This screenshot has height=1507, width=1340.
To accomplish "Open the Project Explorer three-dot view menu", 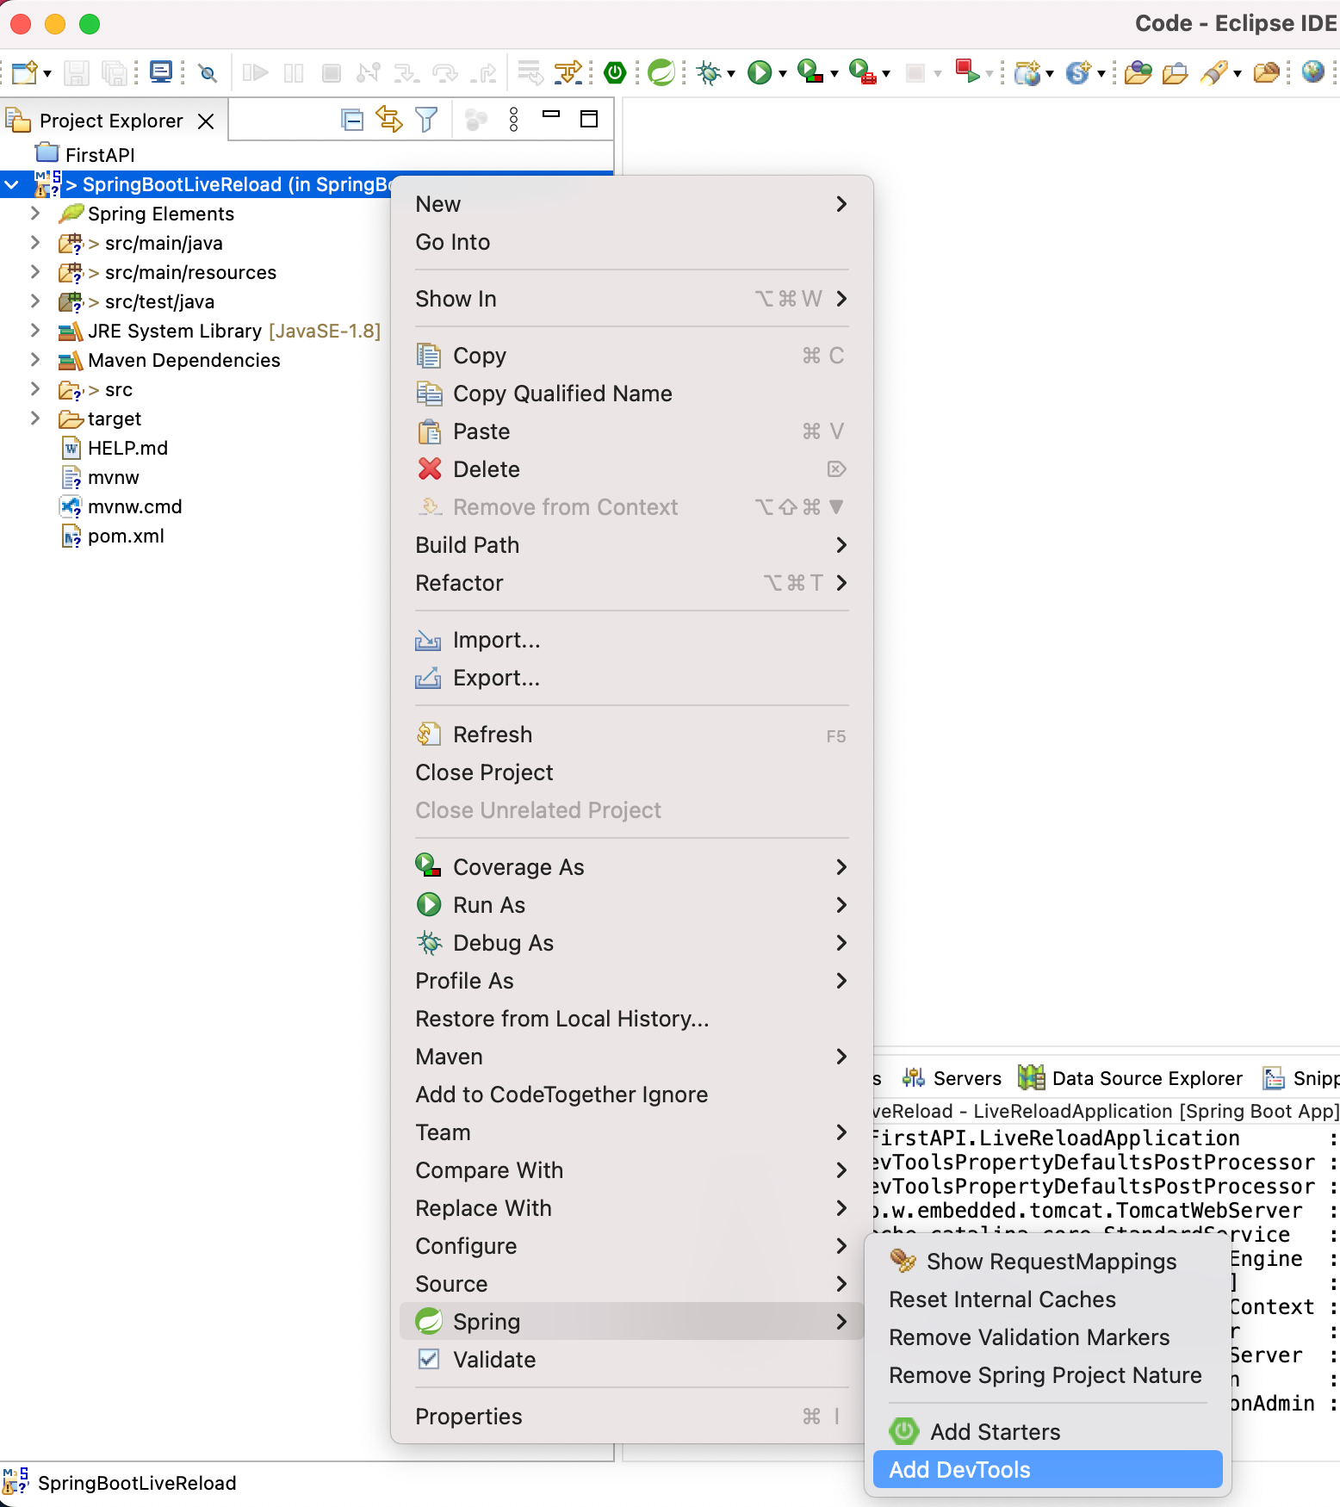I will [514, 120].
